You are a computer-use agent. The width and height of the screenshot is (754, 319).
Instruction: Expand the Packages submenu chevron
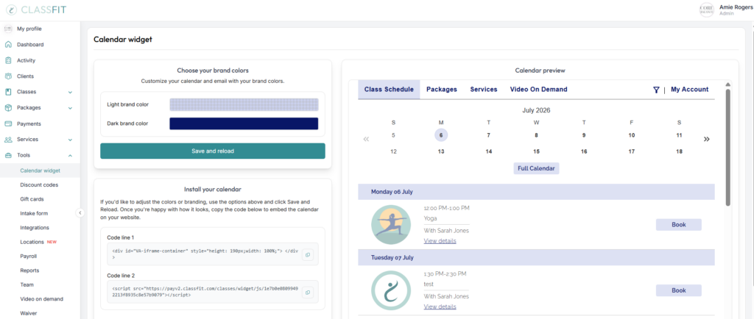pyautogui.click(x=70, y=108)
